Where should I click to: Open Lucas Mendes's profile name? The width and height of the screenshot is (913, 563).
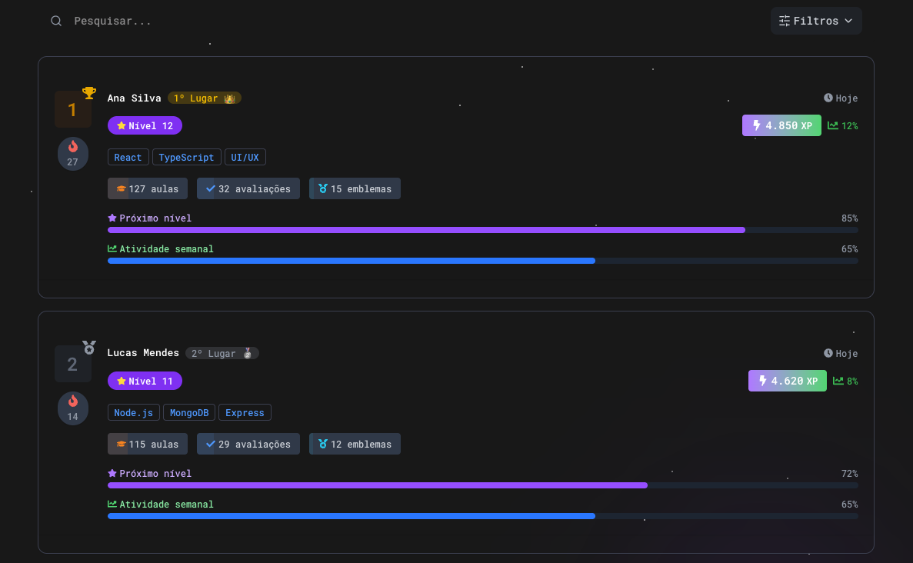coord(143,353)
